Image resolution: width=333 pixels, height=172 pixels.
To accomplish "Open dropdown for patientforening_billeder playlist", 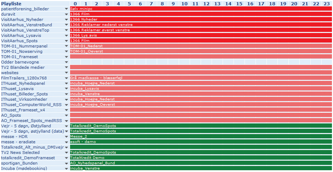I will pyautogui.click(x=67, y=9).
